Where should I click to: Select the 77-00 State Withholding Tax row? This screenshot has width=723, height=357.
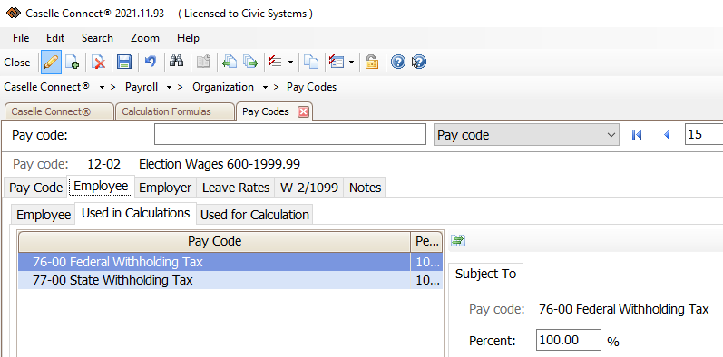point(230,280)
